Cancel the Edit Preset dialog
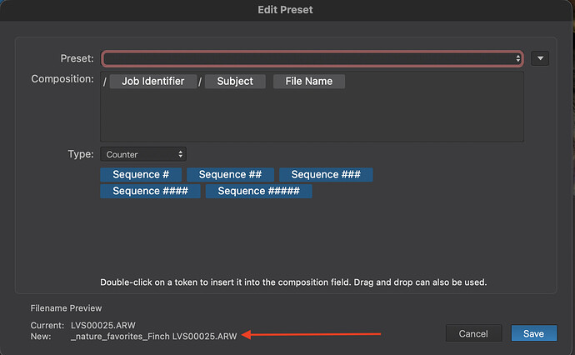Screen dimensions: 575x355 pyautogui.click(x=473, y=333)
